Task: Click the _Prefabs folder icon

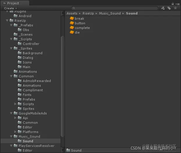Action: pyautogui.click(x=16, y=25)
